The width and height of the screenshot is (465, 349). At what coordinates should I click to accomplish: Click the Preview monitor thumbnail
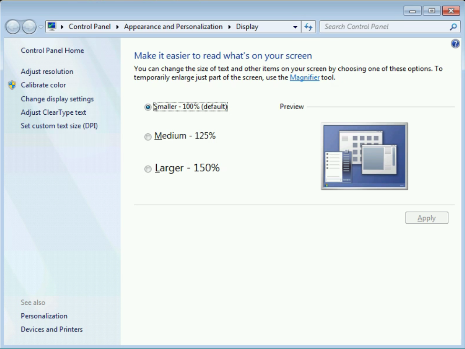click(x=364, y=156)
